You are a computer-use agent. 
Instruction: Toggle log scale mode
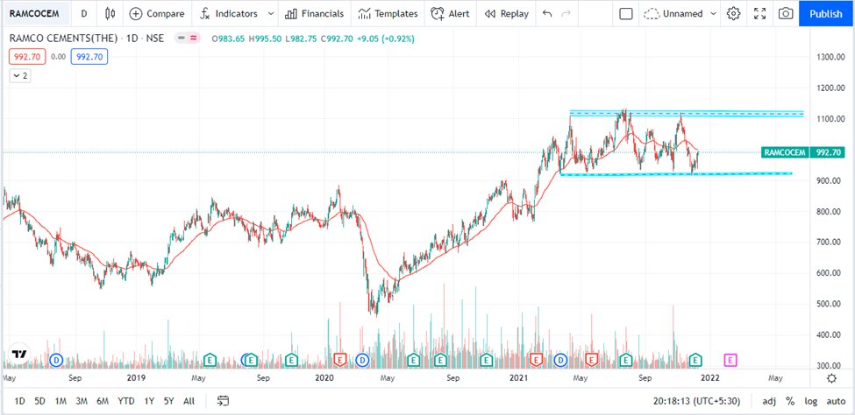(811, 401)
